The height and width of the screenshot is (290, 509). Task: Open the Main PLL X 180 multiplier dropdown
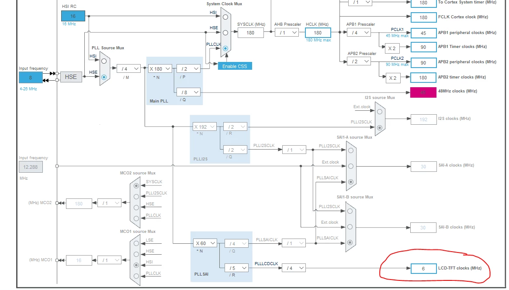tap(160, 69)
